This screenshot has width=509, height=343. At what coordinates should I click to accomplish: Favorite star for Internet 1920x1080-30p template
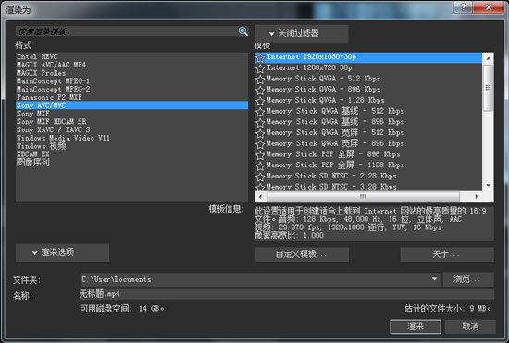tap(260, 57)
